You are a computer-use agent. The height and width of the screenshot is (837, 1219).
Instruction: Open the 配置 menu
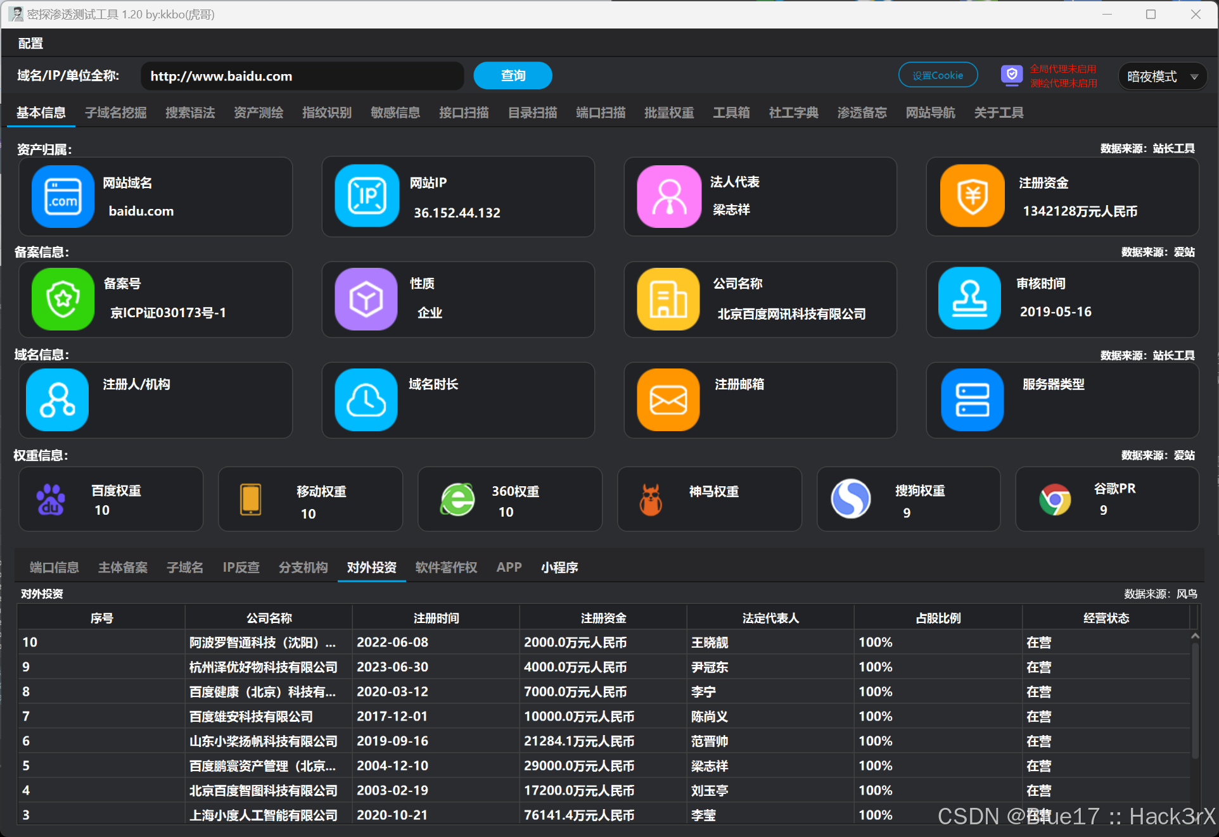click(30, 43)
